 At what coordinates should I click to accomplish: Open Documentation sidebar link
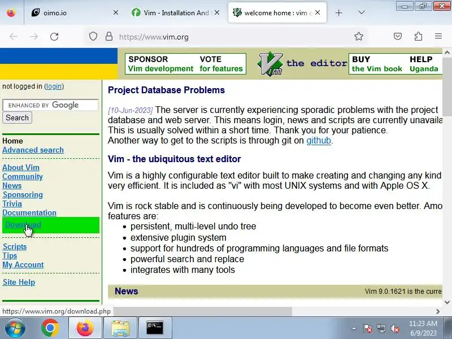(29, 212)
